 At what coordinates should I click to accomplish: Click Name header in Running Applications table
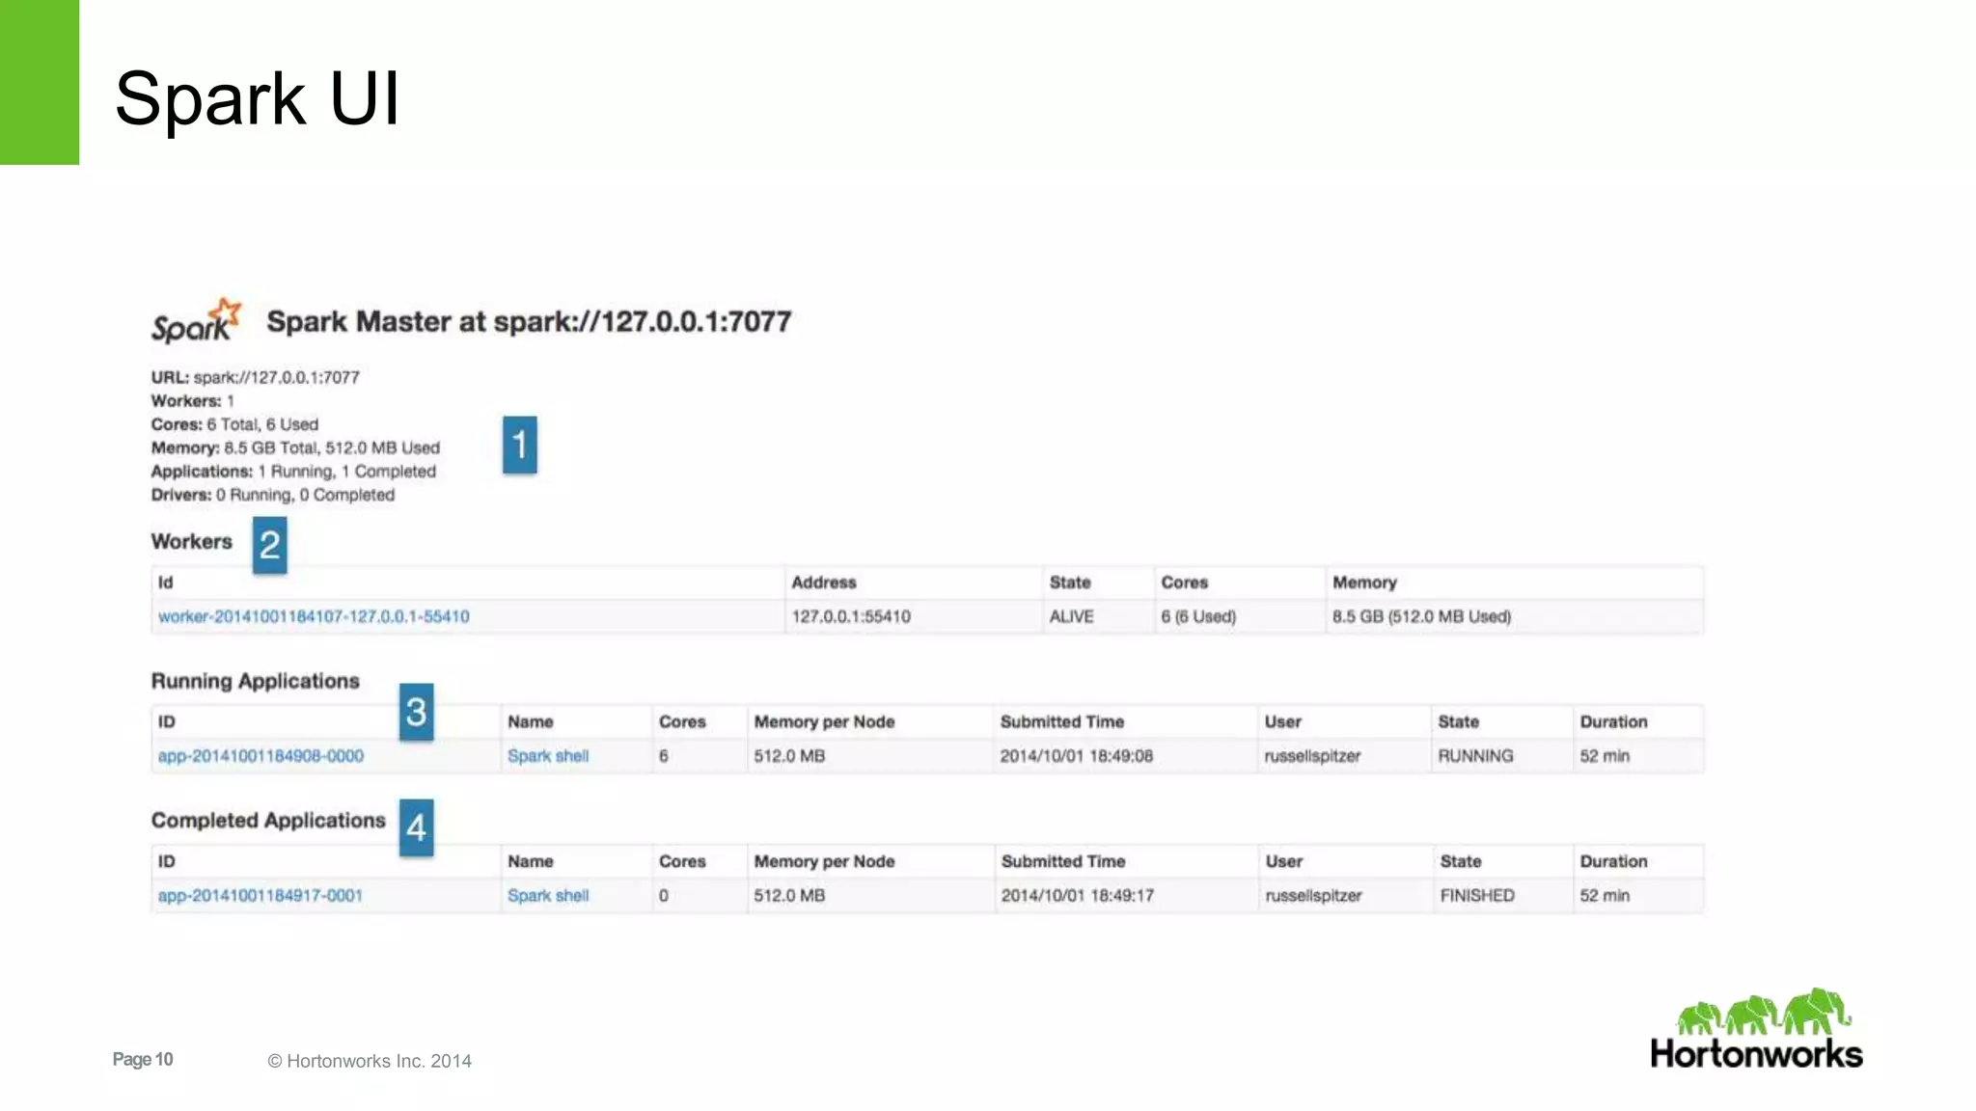pos(531,721)
